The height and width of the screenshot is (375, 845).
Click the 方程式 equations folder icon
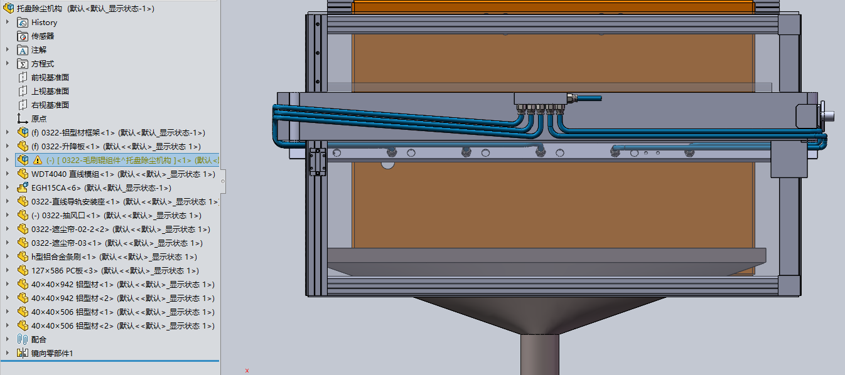coord(23,64)
